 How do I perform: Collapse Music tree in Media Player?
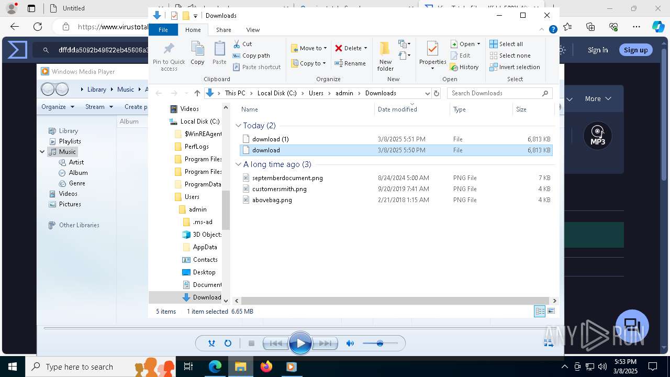[42, 152]
